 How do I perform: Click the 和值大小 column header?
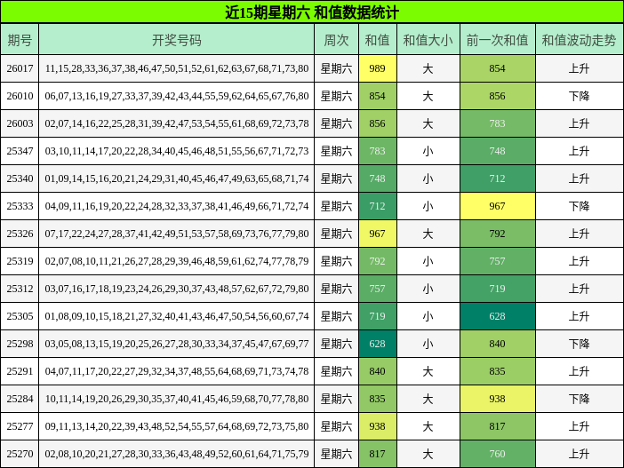428,39
